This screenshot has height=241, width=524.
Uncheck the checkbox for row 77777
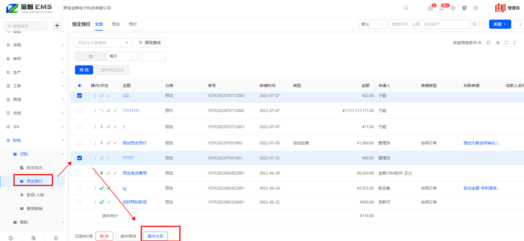click(79, 158)
